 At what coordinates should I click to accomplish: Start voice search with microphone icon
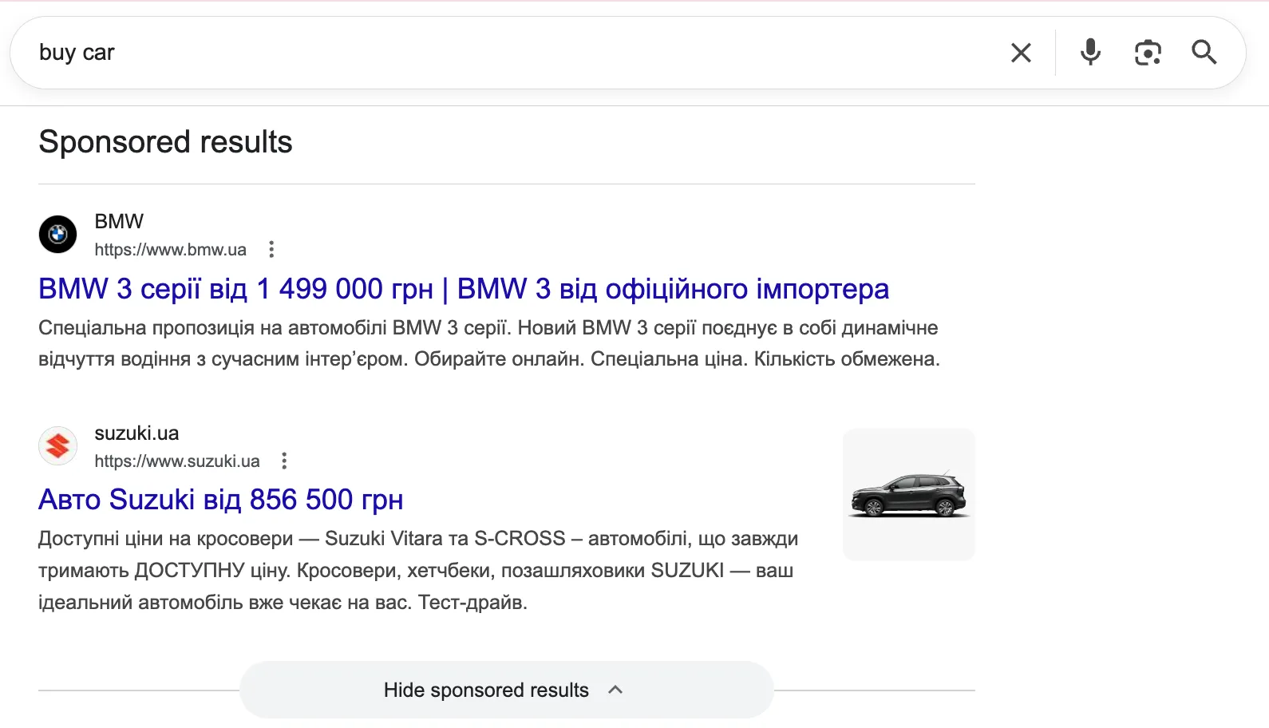[x=1090, y=53]
